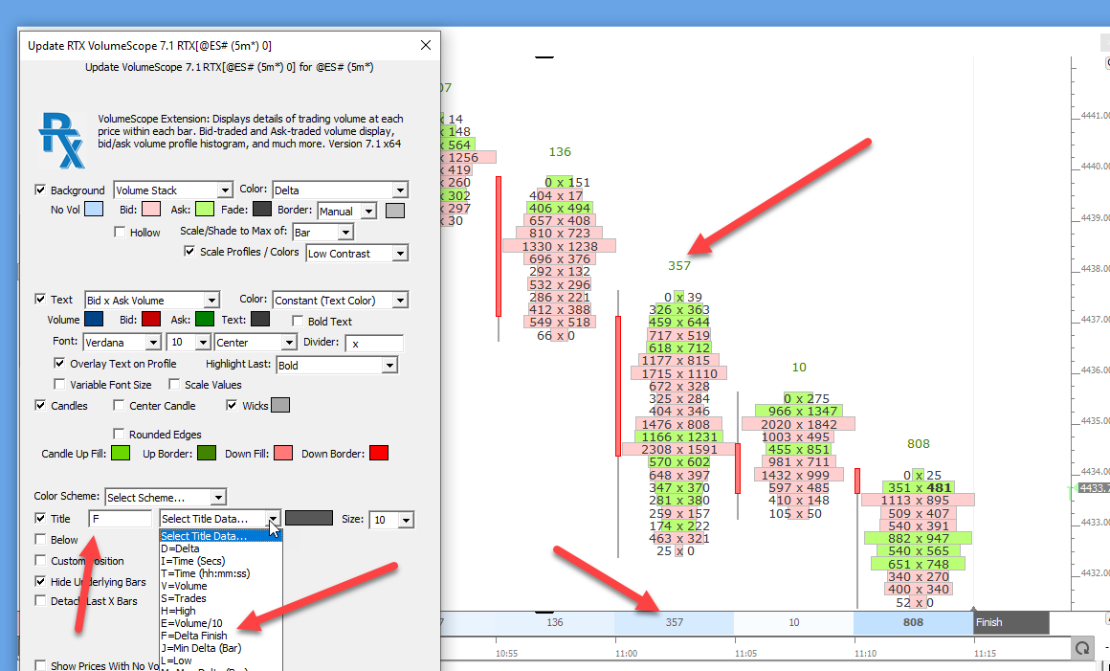Toggle the Background checkbox
Viewport: 1110px width, 671px height.
pos(40,190)
